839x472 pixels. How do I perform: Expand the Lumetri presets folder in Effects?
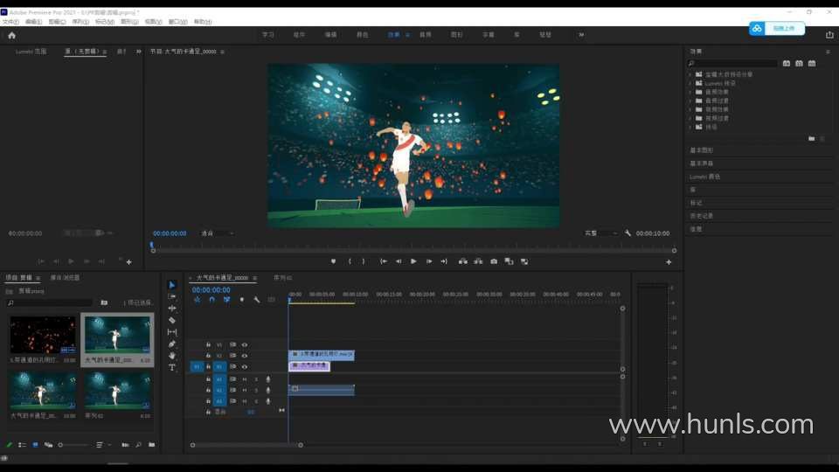(x=690, y=83)
